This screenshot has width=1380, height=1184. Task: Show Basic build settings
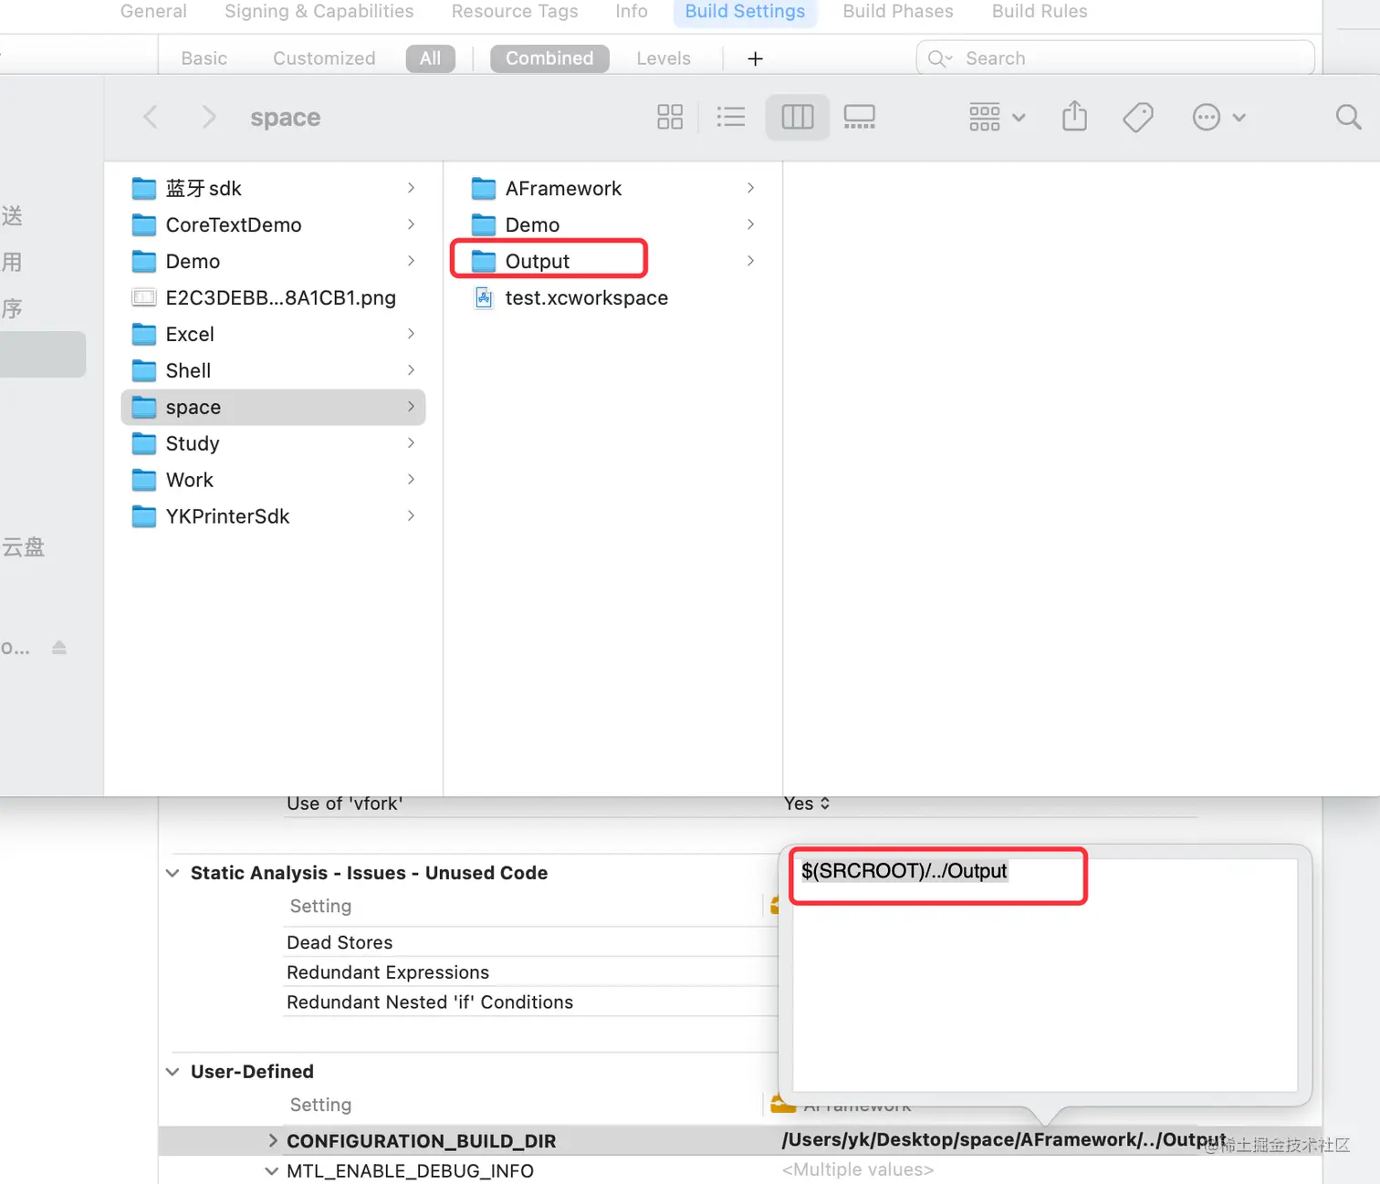[x=204, y=58]
